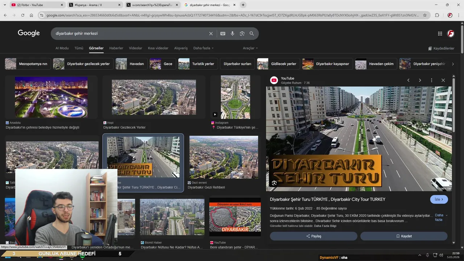The width and height of the screenshot is (464, 261).
Task: Switch to AI Modu tab
Action: pos(62,48)
